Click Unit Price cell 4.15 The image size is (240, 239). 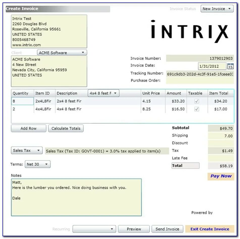point(153,101)
